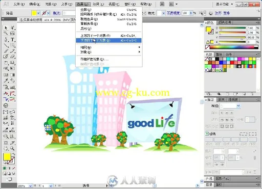Open the 文件(F) menu
Viewport: 262px width, 189px height.
coord(19,4)
